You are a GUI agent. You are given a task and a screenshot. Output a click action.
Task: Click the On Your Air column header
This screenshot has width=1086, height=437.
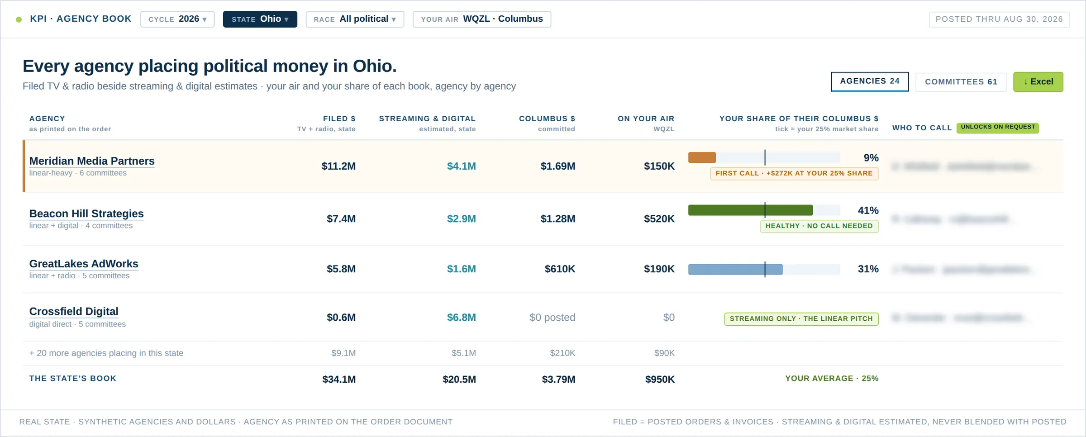tap(646, 119)
